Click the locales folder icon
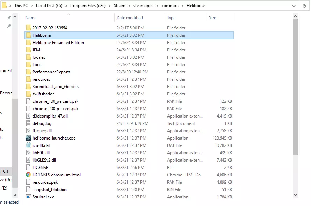 (28, 57)
